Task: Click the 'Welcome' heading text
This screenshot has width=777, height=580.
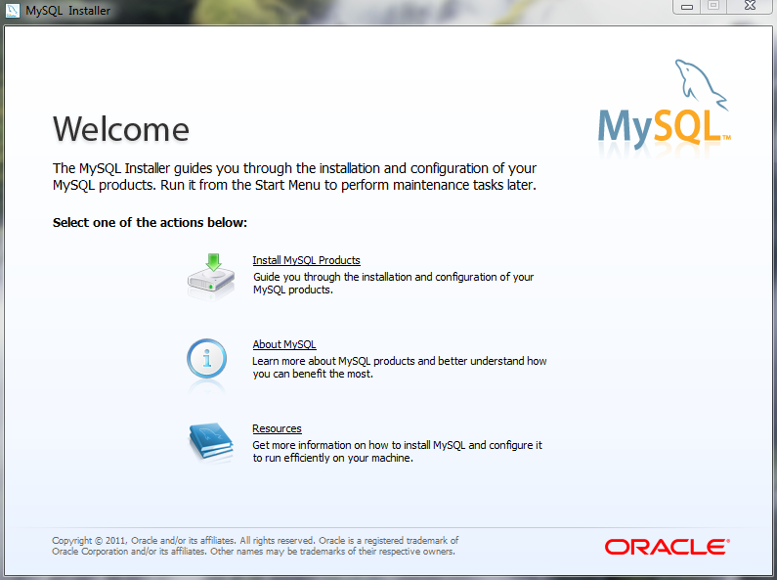Action: point(121,129)
